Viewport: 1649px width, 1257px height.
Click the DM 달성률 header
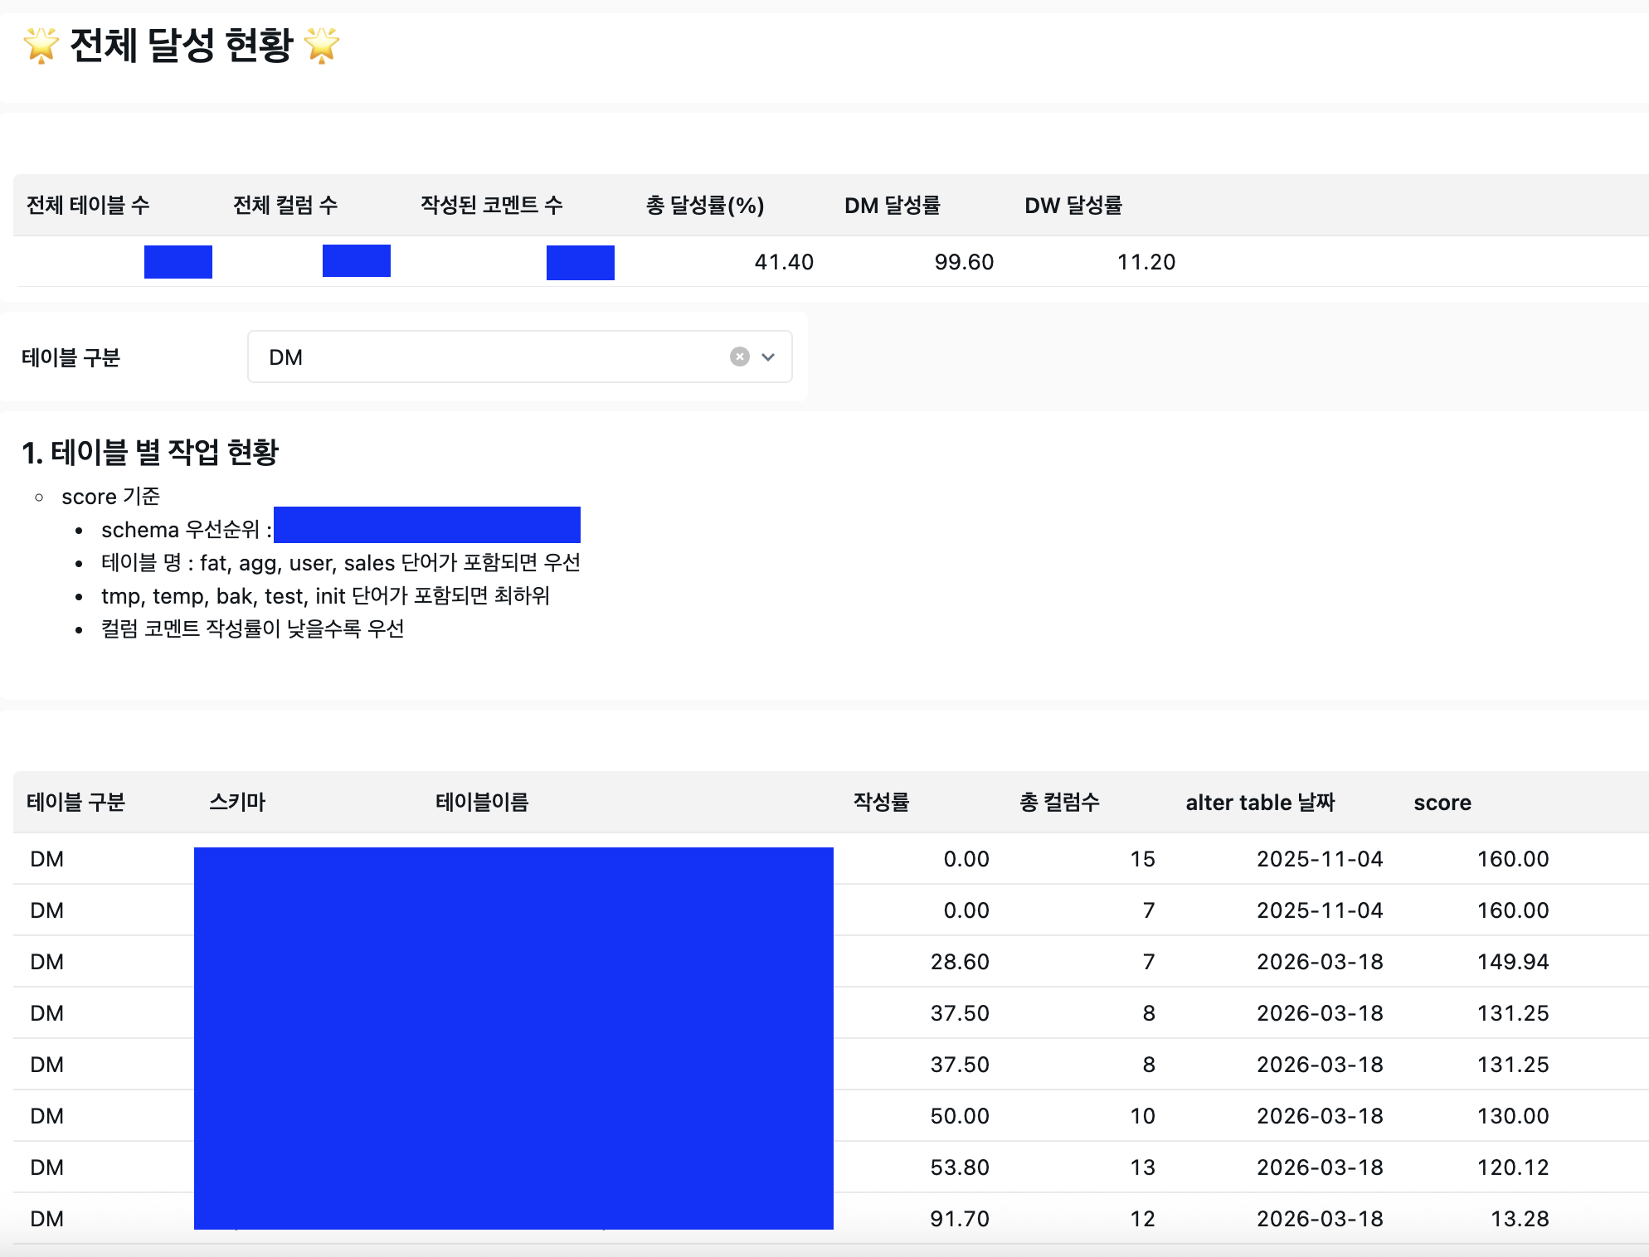(x=892, y=205)
